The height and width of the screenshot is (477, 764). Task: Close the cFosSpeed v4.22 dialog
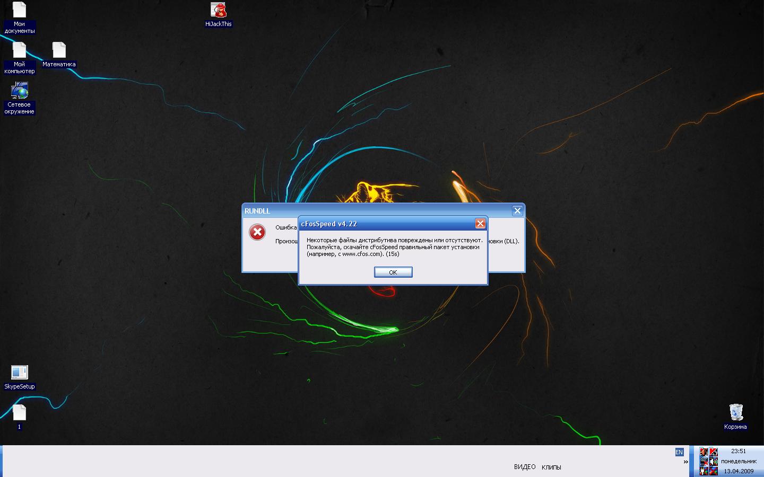[480, 224]
